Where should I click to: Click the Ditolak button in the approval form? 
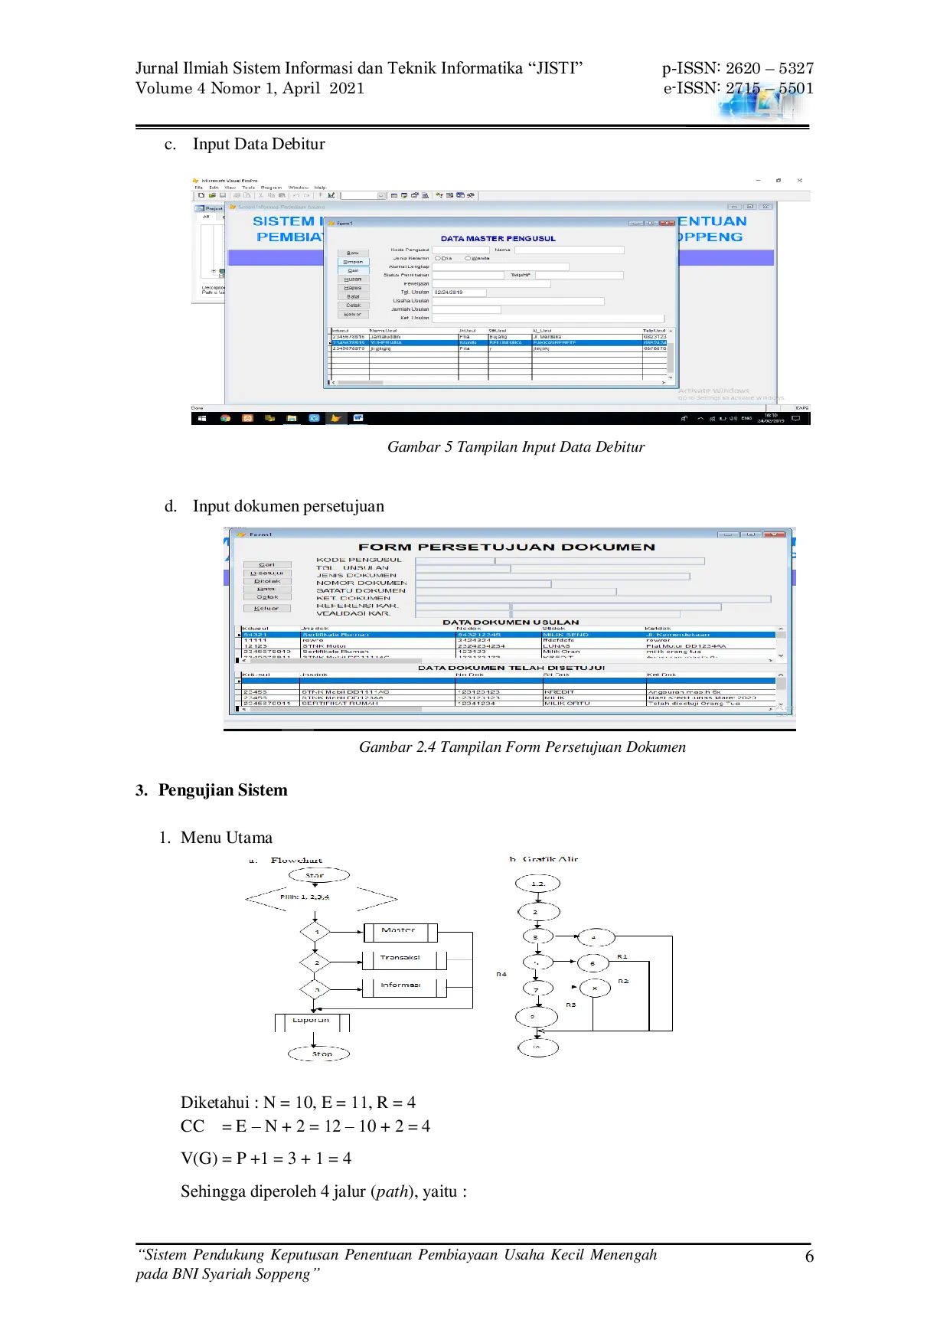(x=267, y=581)
